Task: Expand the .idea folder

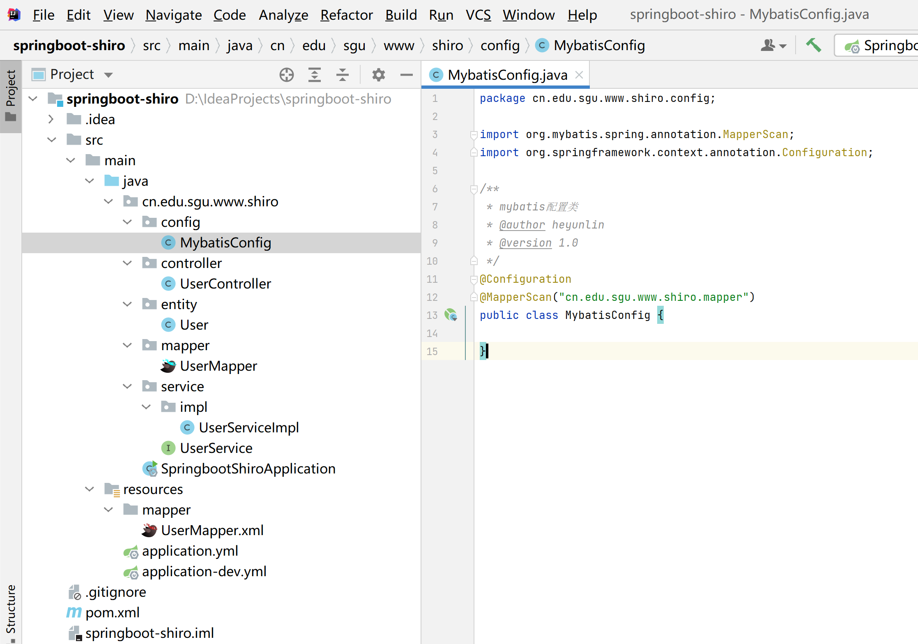Action: click(x=51, y=120)
